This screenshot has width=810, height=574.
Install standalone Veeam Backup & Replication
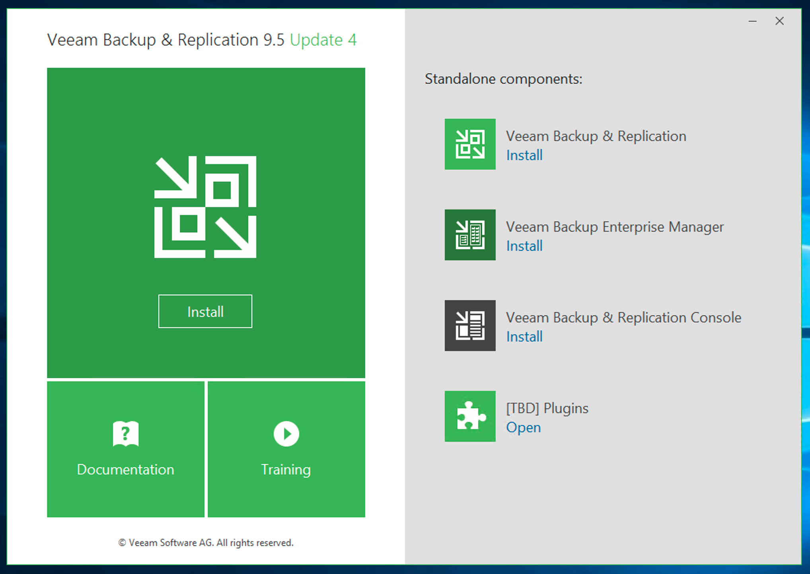coord(524,155)
